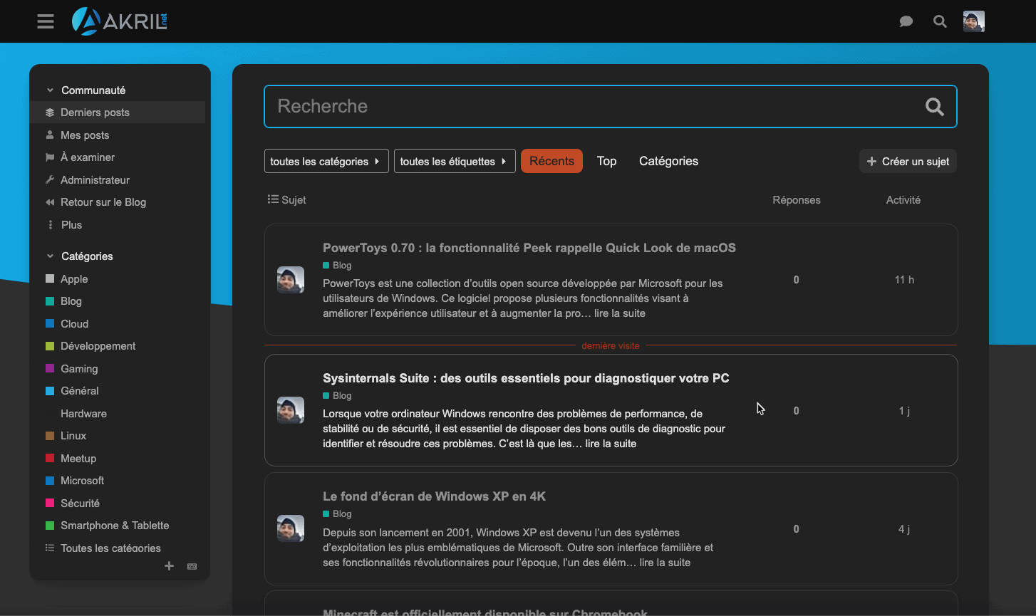Click the Blog tag under Sysinternals topic

[x=337, y=396]
